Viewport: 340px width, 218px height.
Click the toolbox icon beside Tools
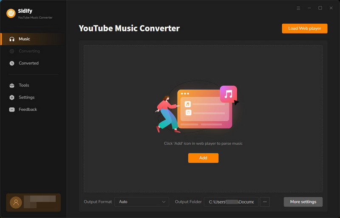pos(12,85)
